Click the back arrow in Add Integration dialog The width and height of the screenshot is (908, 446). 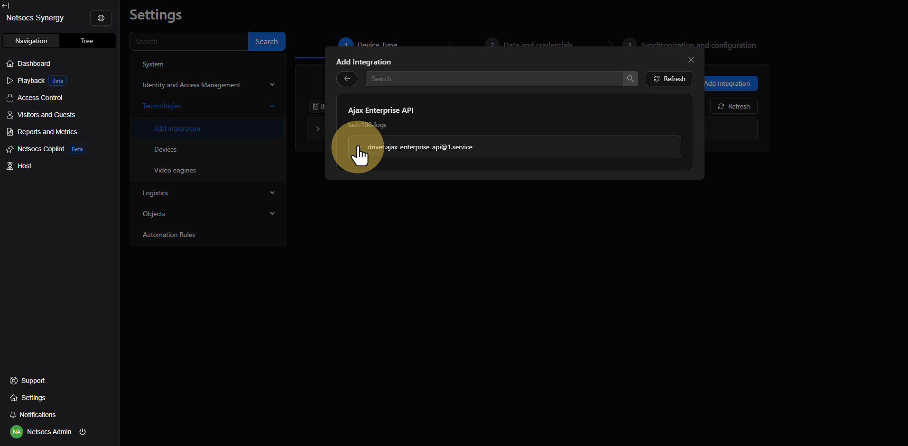(347, 79)
